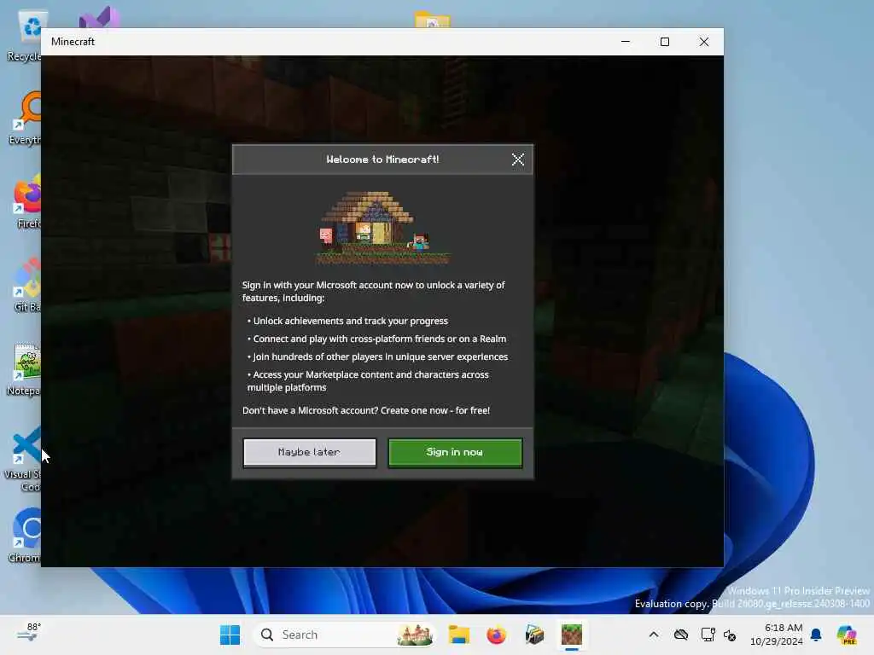This screenshot has height=655, width=874.
Task: Click the Minecraft house illustration
Action: 383,227
